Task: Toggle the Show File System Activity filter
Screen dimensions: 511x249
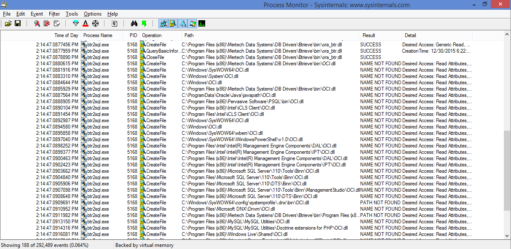Action: pos(173,24)
